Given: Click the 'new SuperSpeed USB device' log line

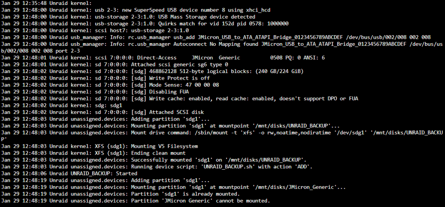Looking at the screenshot, I should pyautogui.click(x=136, y=10).
